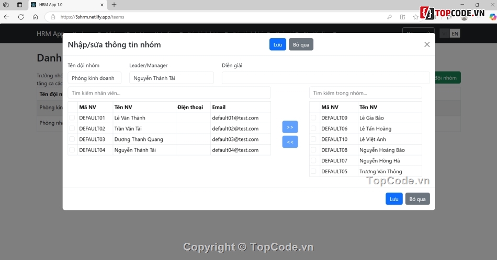Focus the Tìm kiếm nhân viên search box
The width and height of the screenshot is (497, 260).
(170, 93)
